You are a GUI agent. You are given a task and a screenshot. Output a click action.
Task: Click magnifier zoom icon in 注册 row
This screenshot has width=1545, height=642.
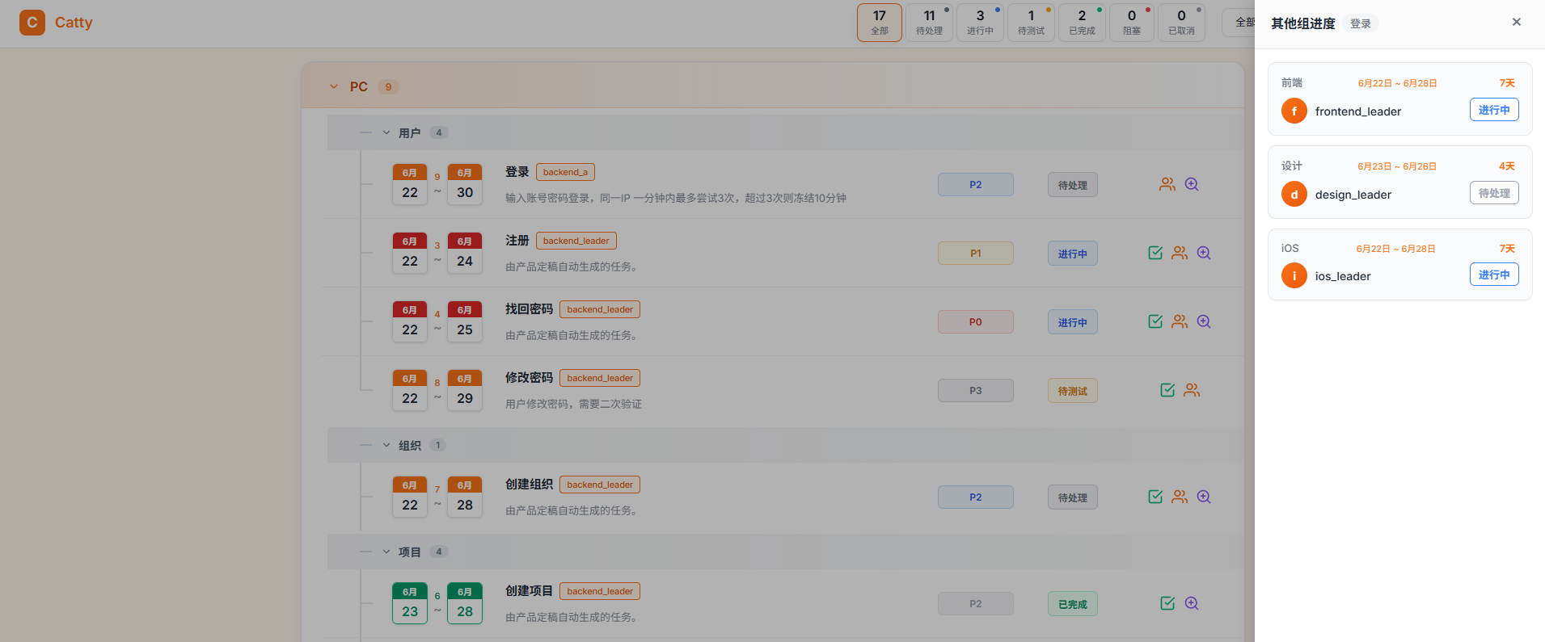pos(1204,253)
